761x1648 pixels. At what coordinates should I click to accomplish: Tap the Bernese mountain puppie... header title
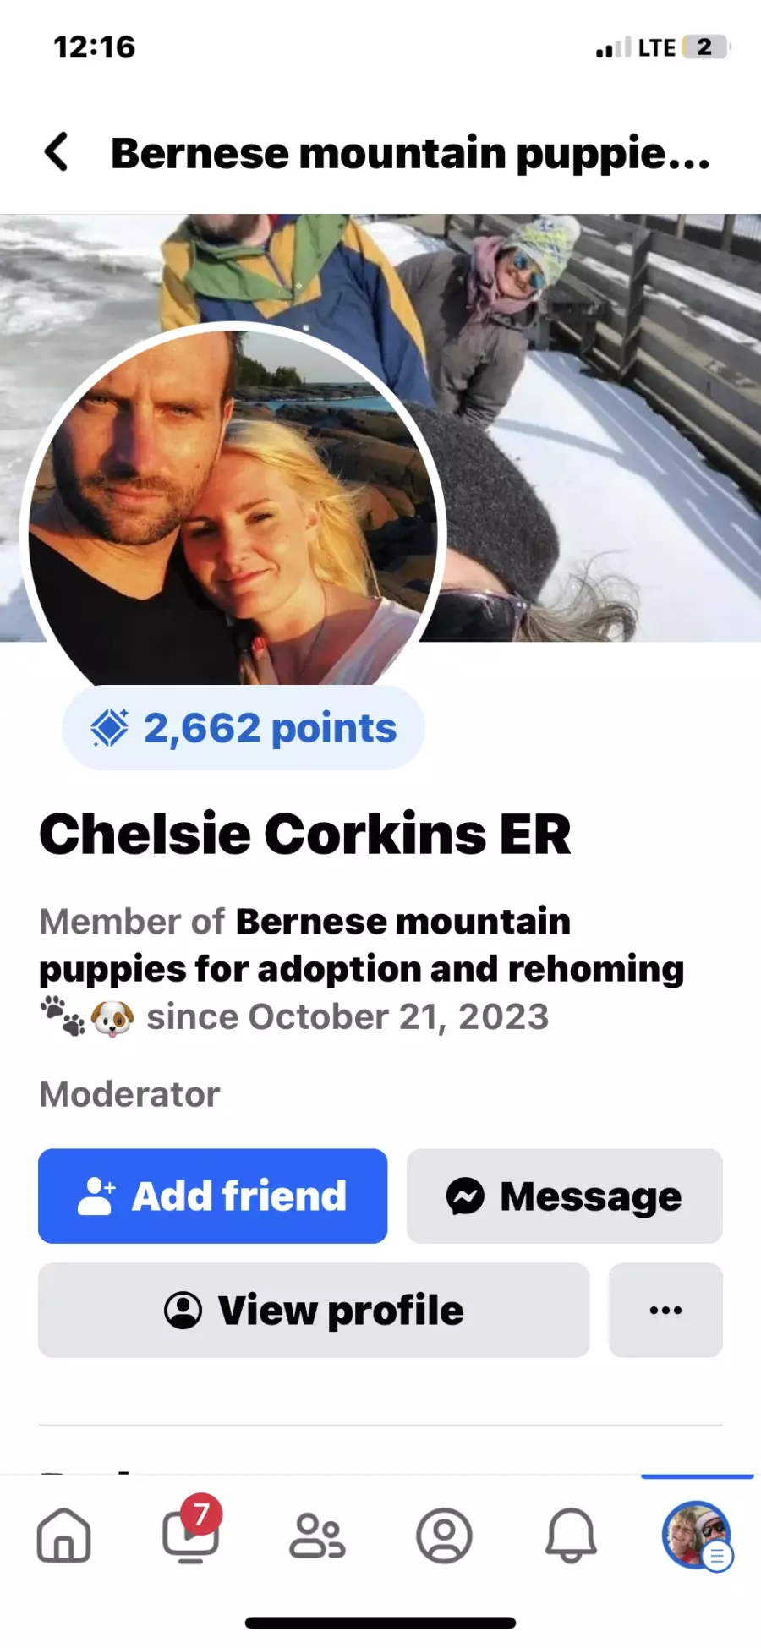pos(410,153)
